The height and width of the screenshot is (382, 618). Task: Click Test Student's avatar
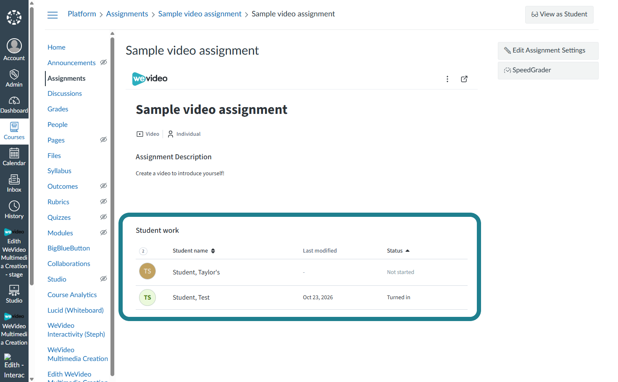[x=147, y=298]
